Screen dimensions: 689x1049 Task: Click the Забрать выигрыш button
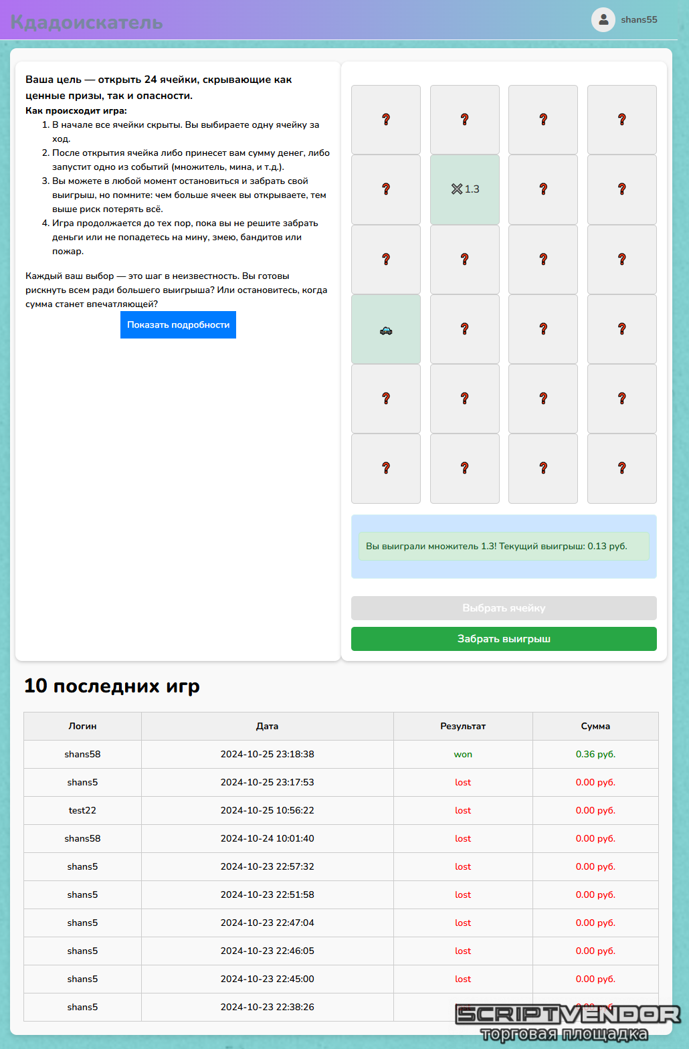[504, 639]
